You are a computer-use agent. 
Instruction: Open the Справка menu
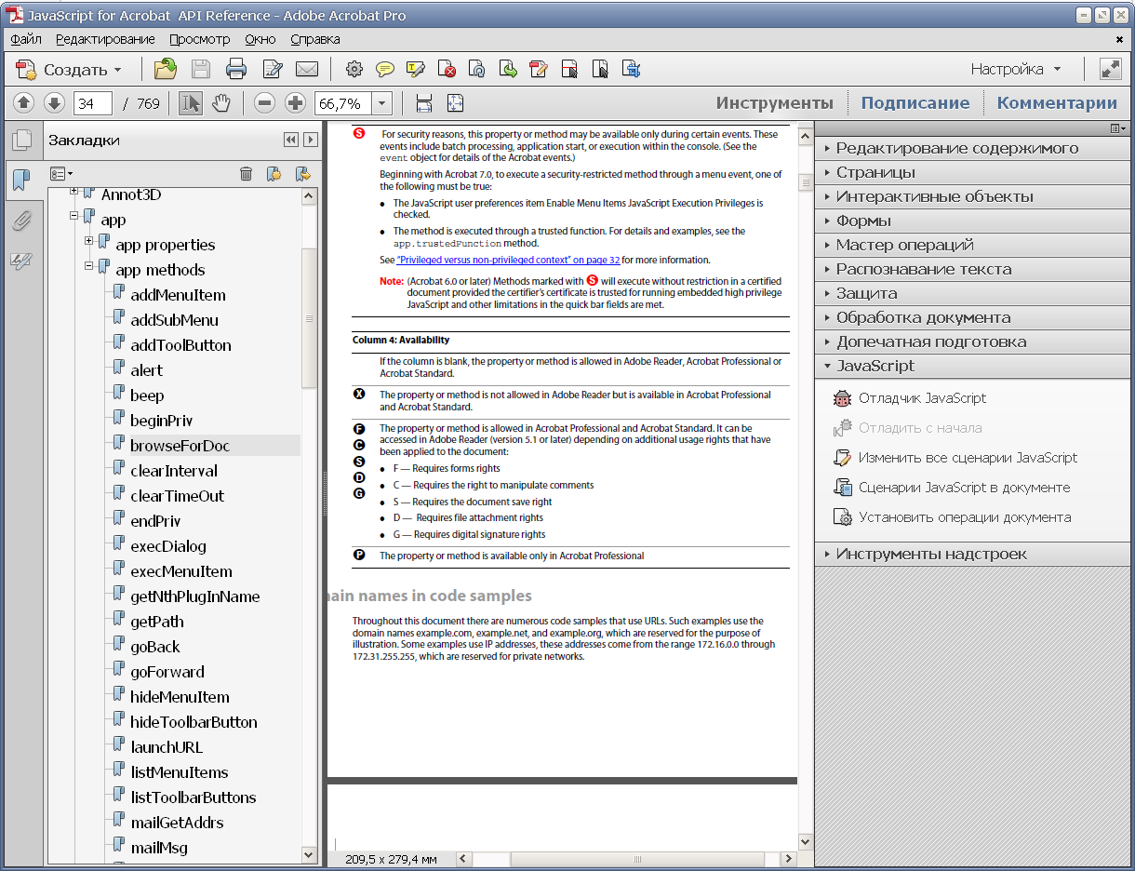315,39
